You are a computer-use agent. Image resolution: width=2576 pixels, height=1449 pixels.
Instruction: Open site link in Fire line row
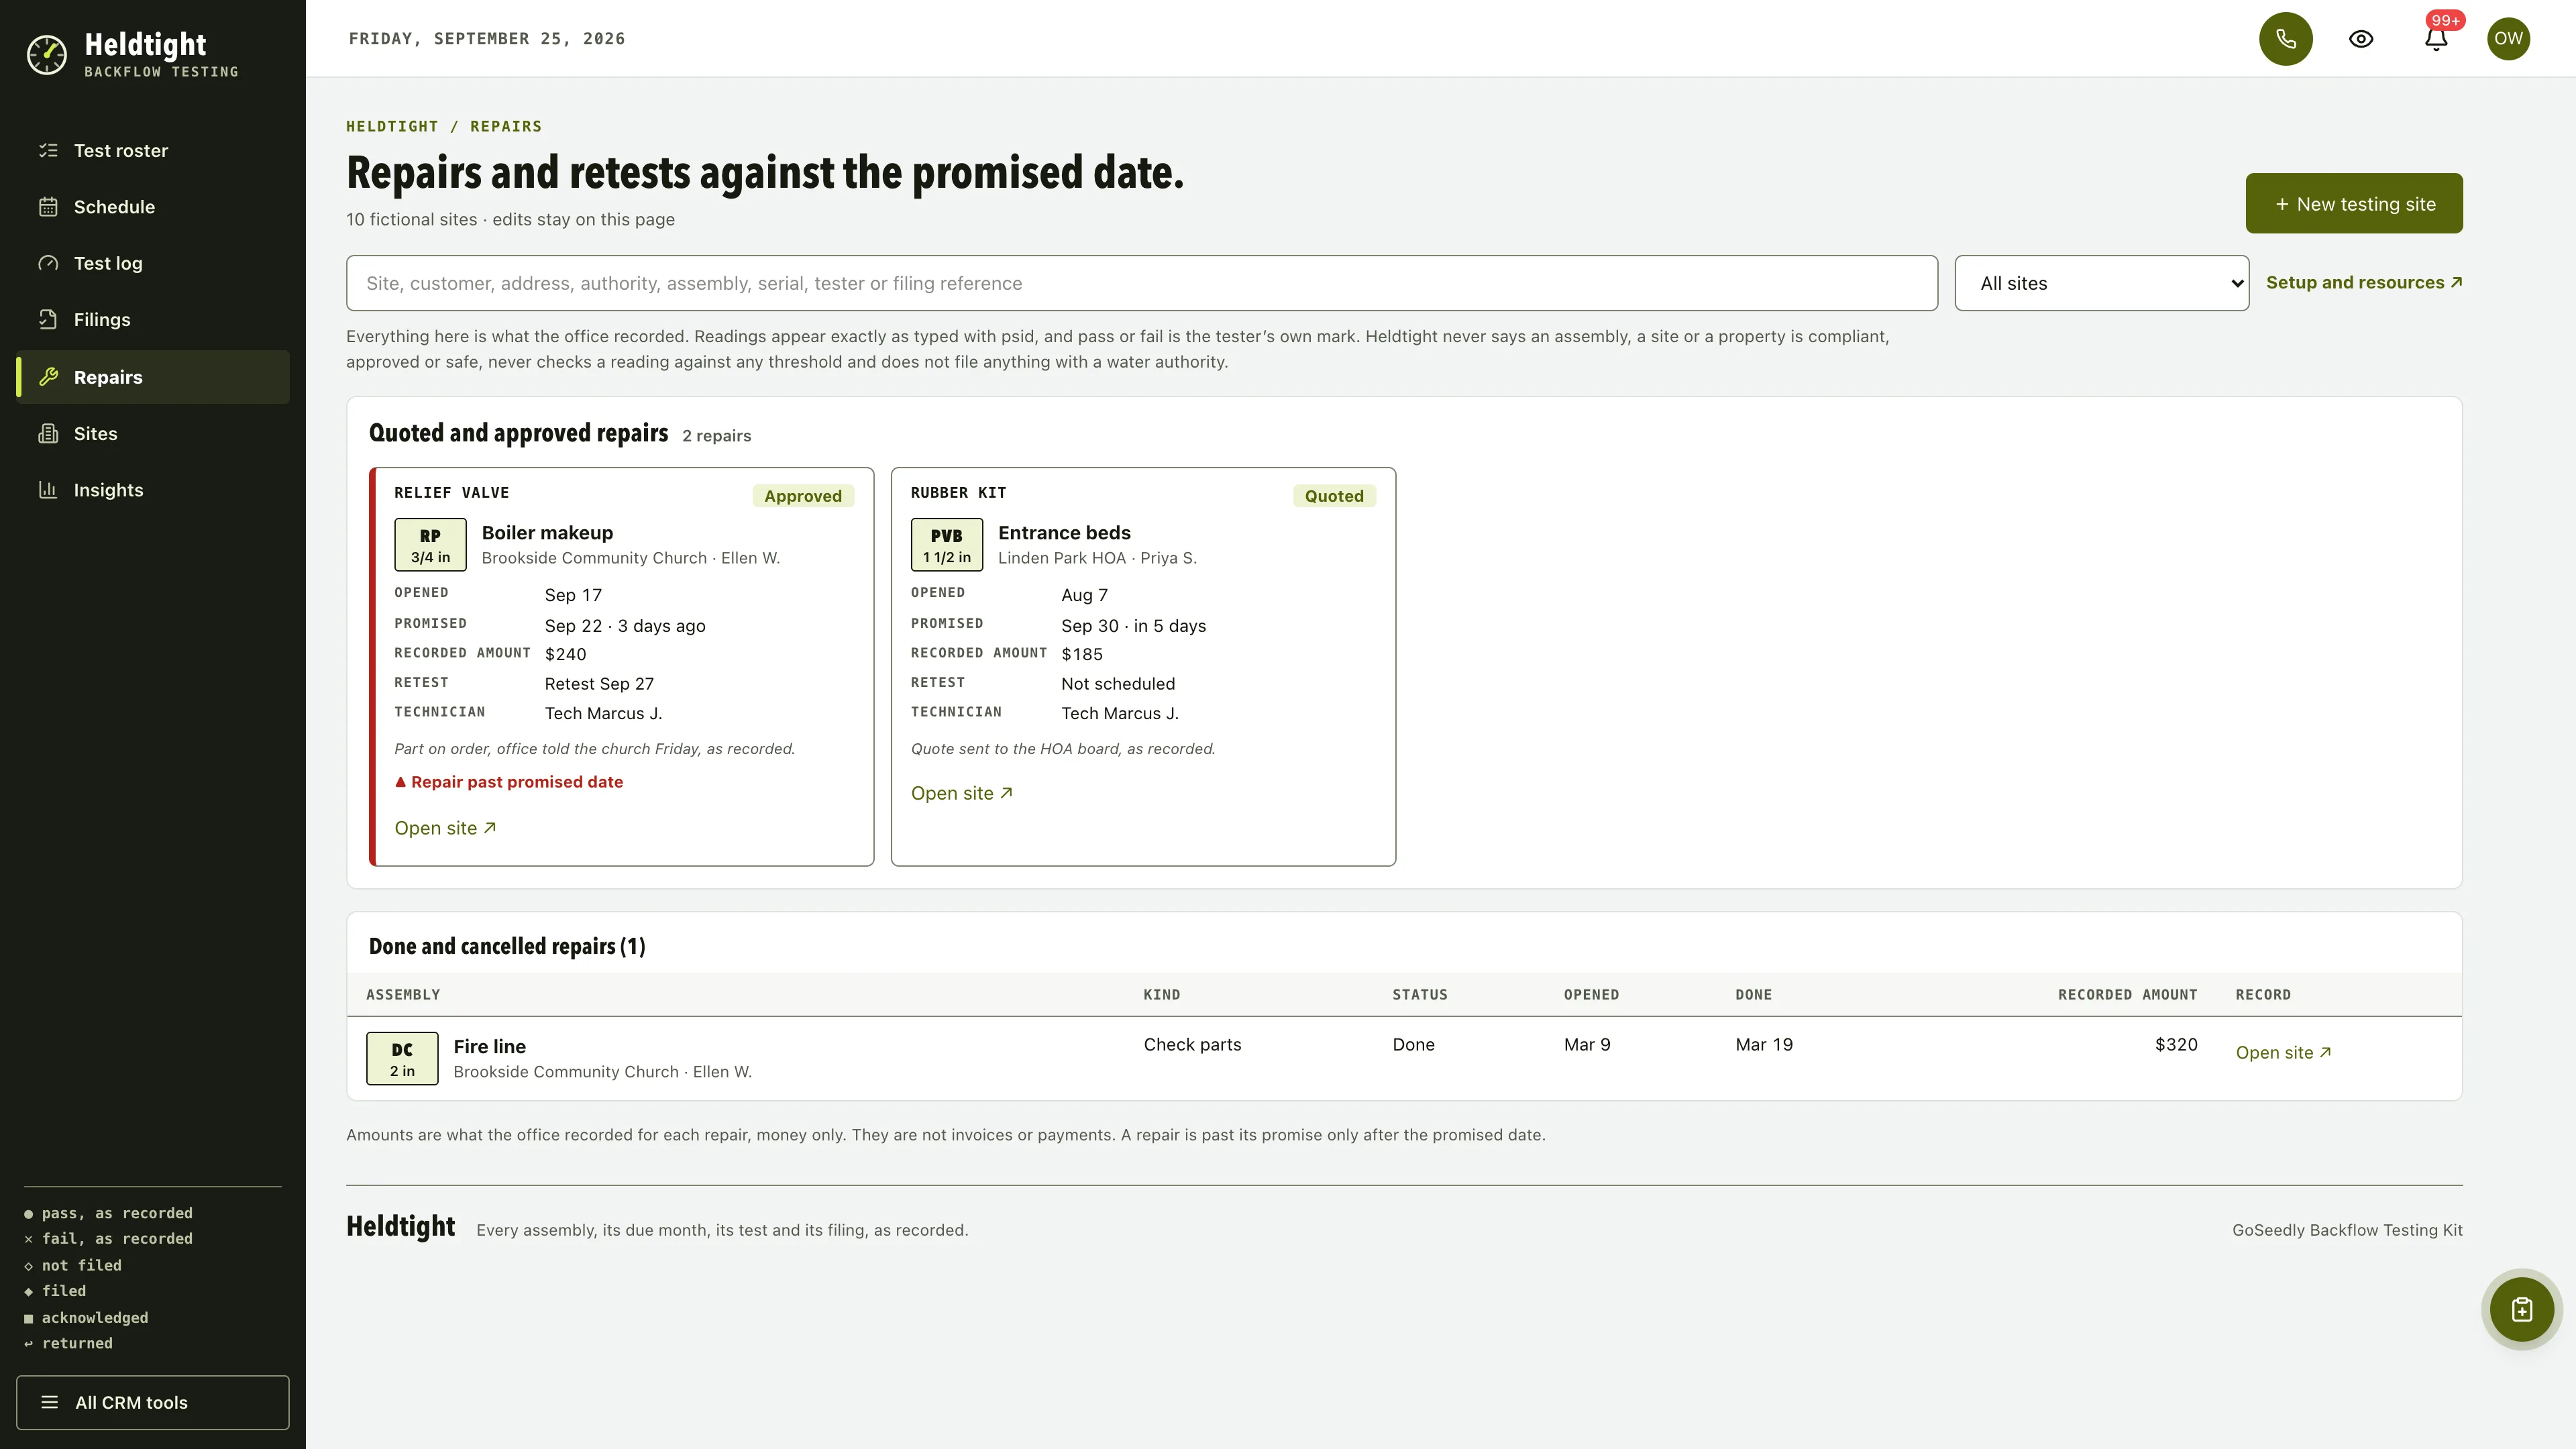(2283, 1053)
